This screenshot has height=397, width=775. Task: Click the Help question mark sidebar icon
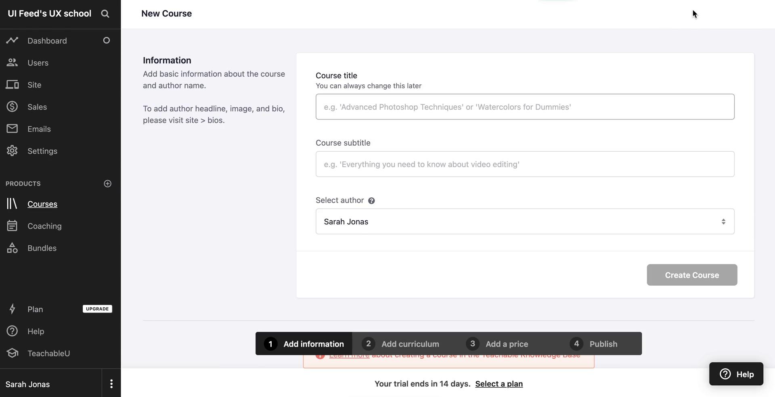coord(12,331)
